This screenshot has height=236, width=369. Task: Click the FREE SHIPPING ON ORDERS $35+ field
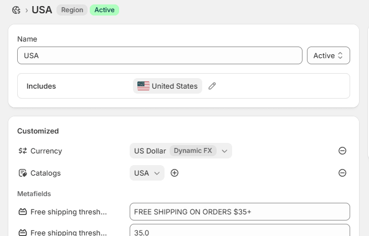click(239, 212)
